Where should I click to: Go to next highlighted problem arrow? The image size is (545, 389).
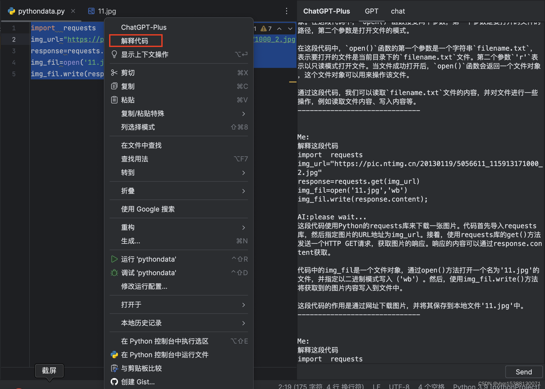(290, 28)
